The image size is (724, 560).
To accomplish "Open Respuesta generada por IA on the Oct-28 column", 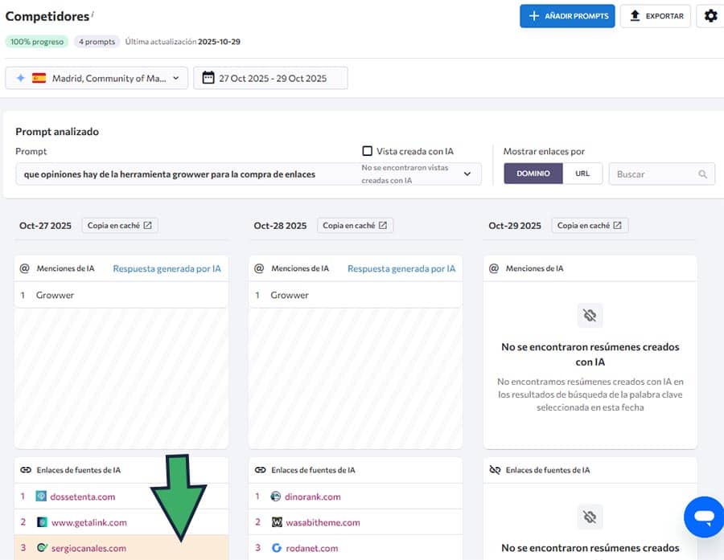I will tap(401, 268).
